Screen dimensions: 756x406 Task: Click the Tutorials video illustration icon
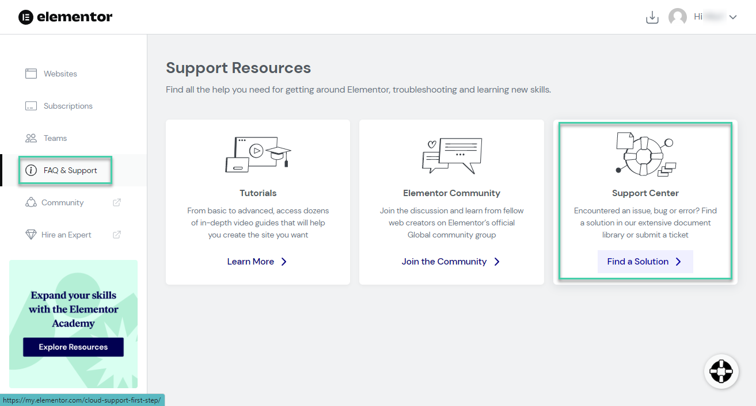(x=257, y=154)
